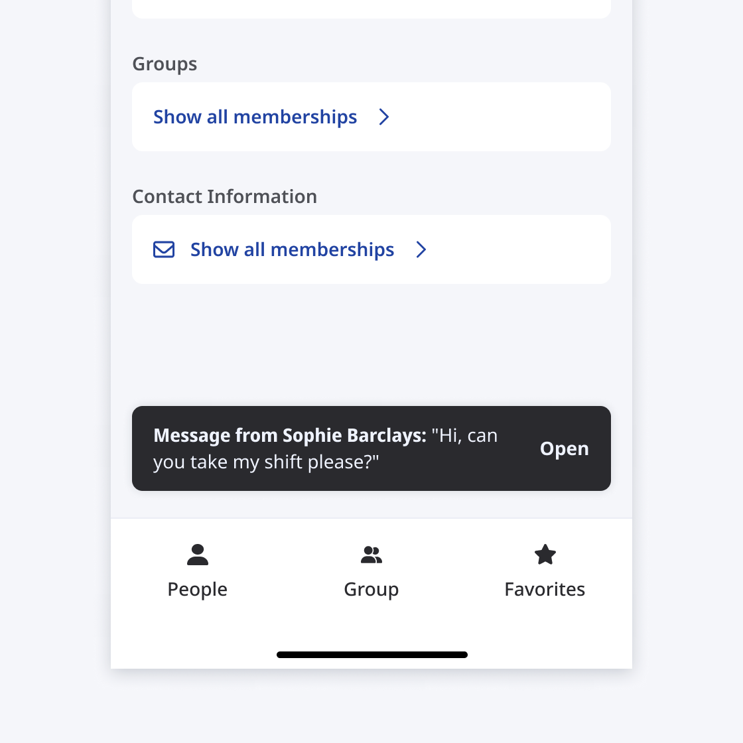Expand chevron beside Groups memberships link
The image size is (743, 743).
384,117
